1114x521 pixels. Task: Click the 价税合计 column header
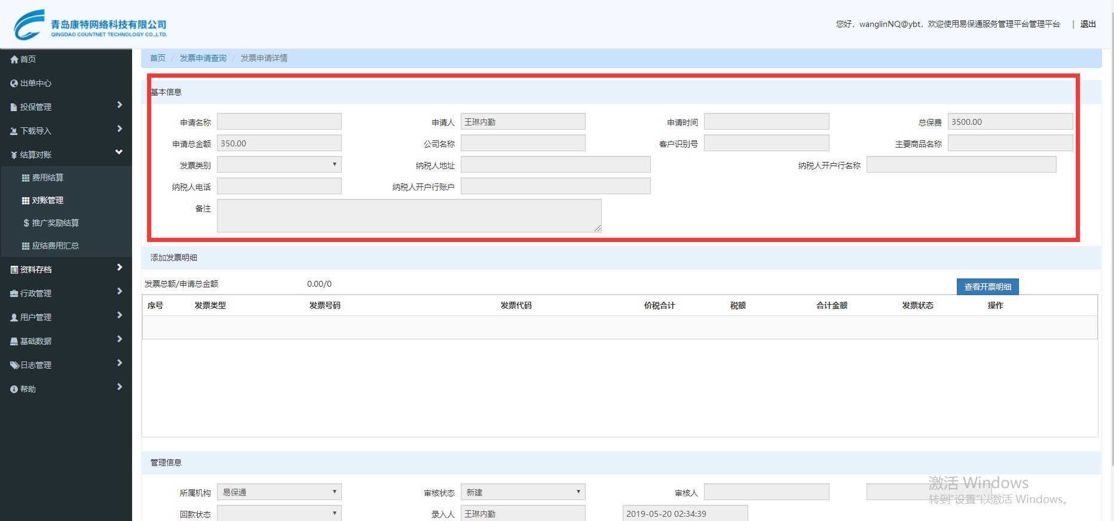click(660, 305)
